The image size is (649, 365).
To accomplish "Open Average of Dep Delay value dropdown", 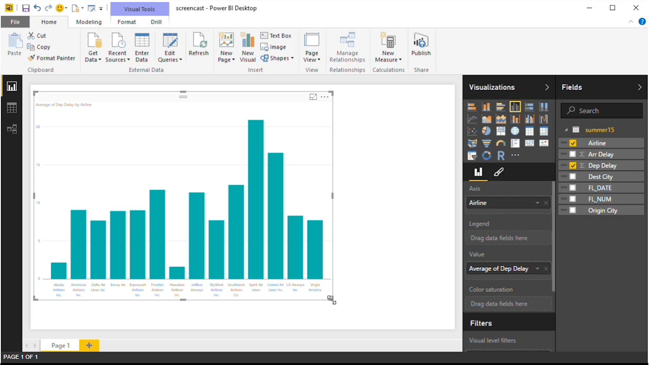I will click(537, 269).
